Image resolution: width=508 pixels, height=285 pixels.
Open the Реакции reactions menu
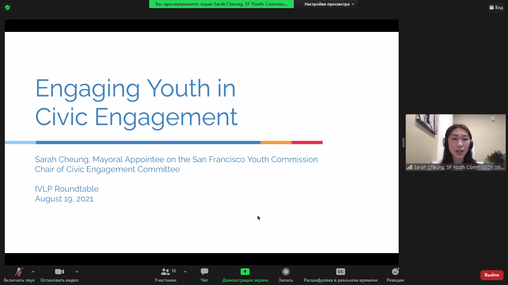point(395,275)
